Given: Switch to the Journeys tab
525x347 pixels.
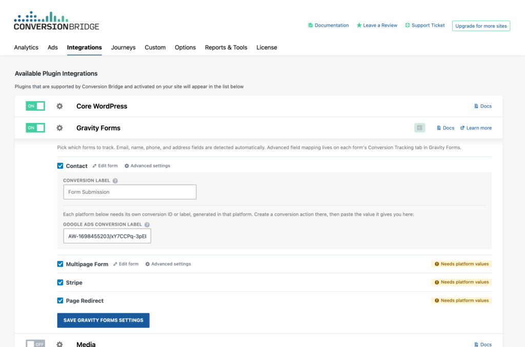Looking at the screenshot, I should pos(123,48).
